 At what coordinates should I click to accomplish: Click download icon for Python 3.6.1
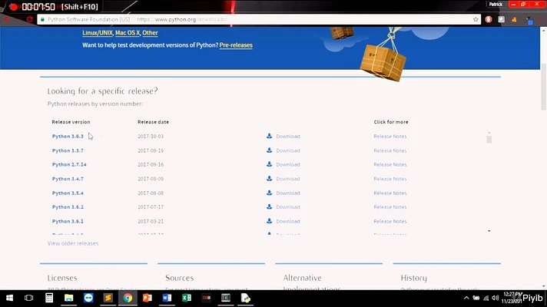[270, 221]
